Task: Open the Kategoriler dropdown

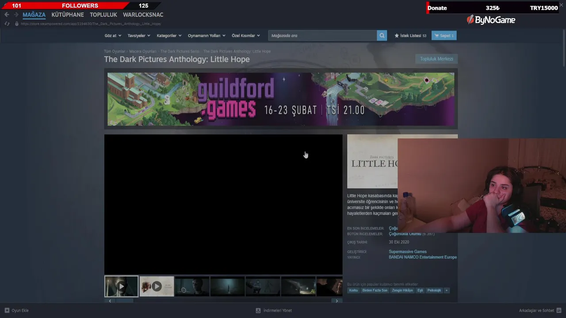Action: 169,35
